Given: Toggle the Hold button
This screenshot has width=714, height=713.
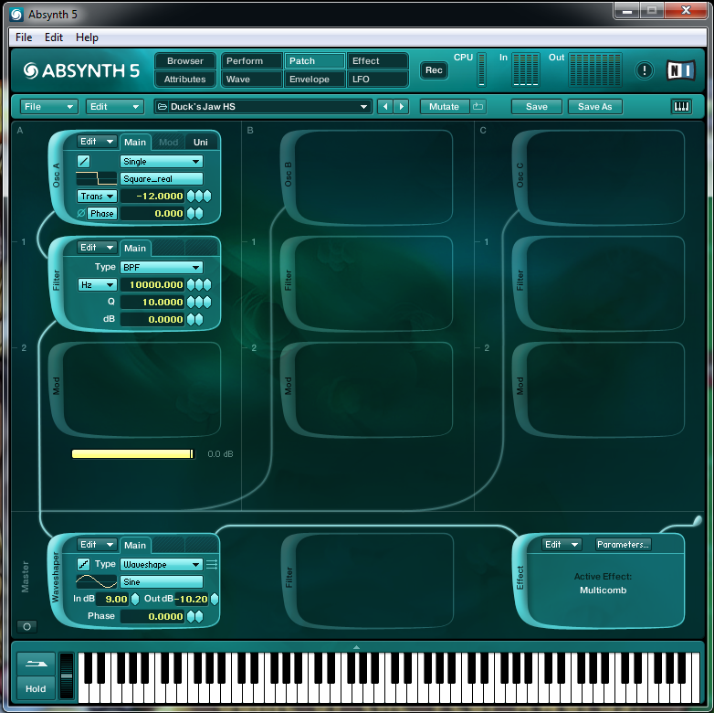Looking at the screenshot, I should click(37, 688).
